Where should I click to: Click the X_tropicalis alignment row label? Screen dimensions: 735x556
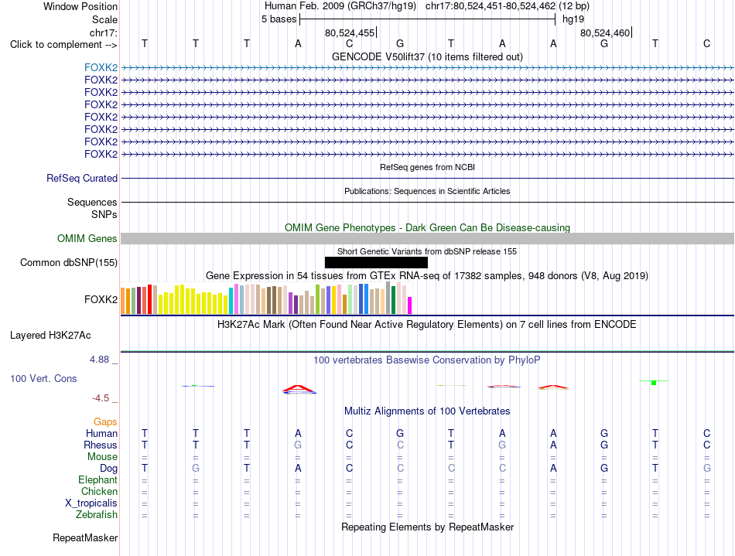[91, 503]
